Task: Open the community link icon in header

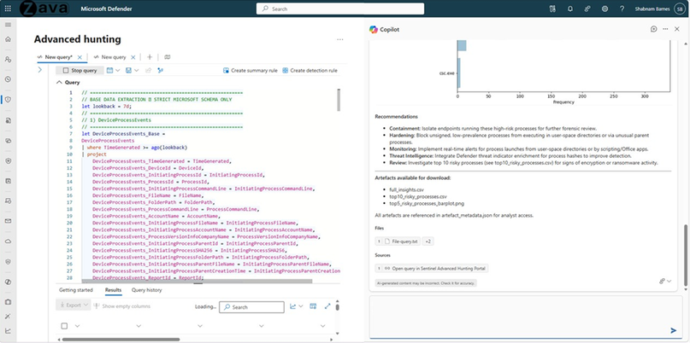Action: pos(587,9)
